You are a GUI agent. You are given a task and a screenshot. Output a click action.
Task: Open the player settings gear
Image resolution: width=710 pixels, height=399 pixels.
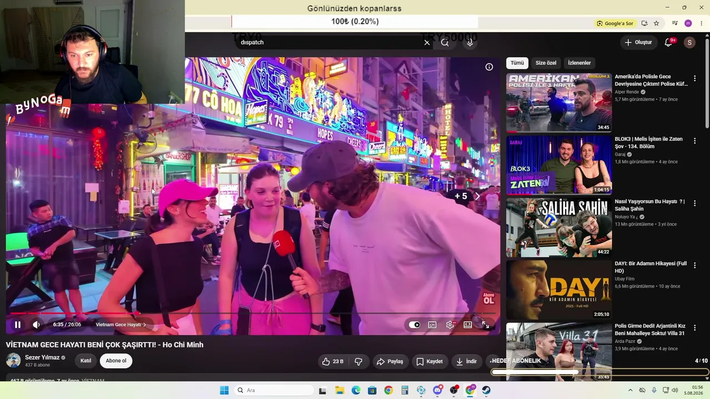(x=450, y=325)
